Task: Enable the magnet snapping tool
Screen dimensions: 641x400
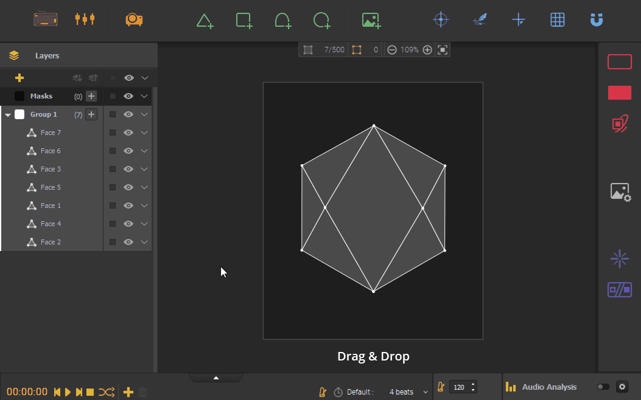Action: [596, 19]
